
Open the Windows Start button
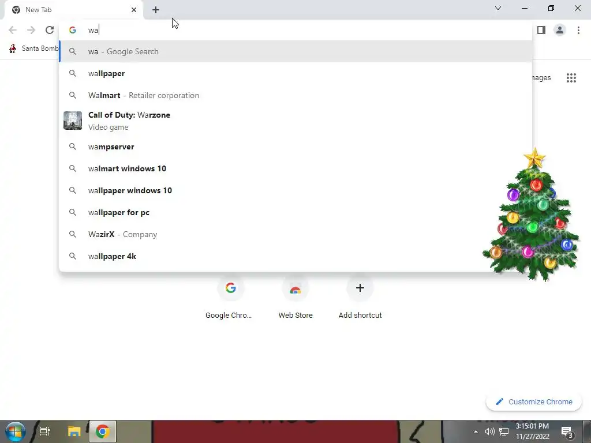click(15, 431)
